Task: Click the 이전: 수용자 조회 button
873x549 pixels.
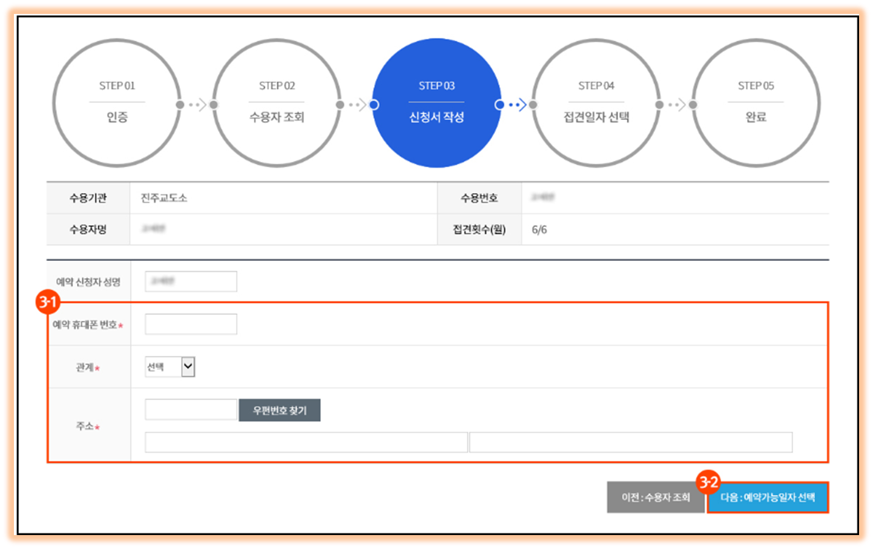Action: [656, 497]
